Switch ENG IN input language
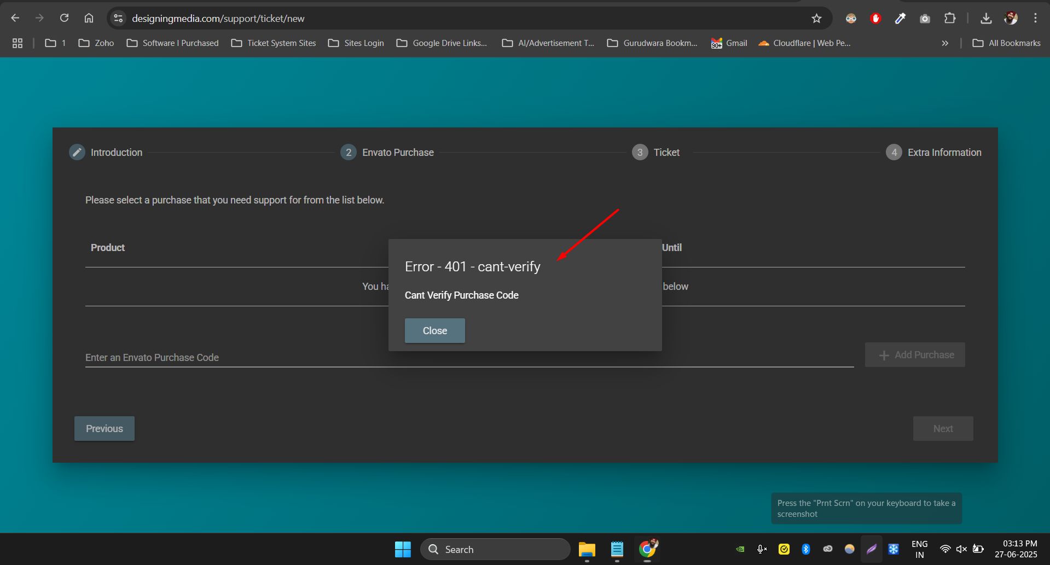The image size is (1050, 565). 919,549
